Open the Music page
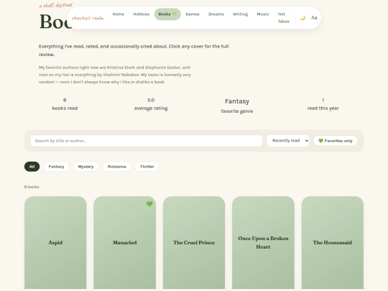This screenshot has height=291, width=388. click(263, 14)
